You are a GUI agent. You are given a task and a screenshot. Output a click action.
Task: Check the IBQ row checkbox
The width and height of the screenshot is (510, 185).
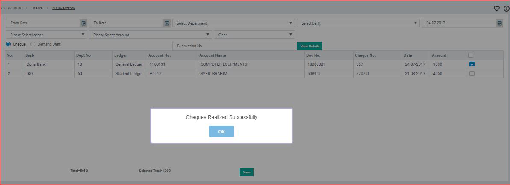click(x=472, y=73)
